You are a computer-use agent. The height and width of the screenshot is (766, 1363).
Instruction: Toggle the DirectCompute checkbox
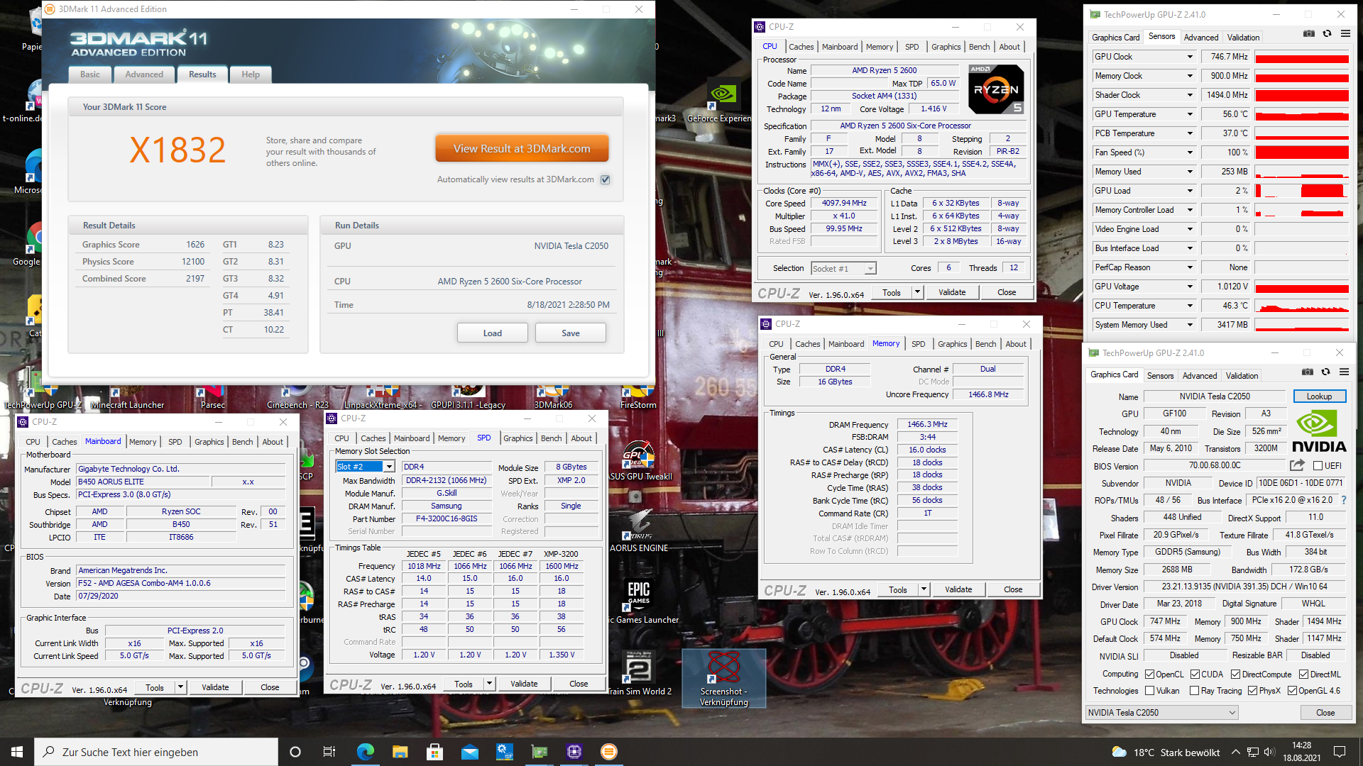[x=1235, y=674]
